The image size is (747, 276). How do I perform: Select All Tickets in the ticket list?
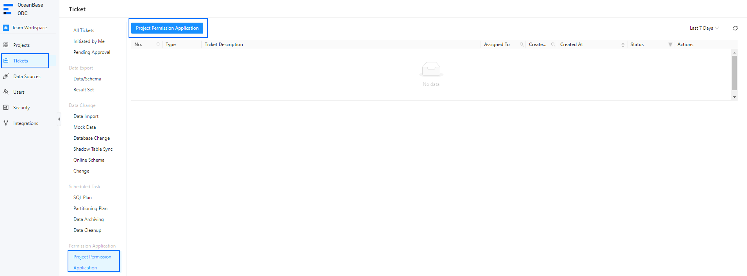[x=84, y=30]
